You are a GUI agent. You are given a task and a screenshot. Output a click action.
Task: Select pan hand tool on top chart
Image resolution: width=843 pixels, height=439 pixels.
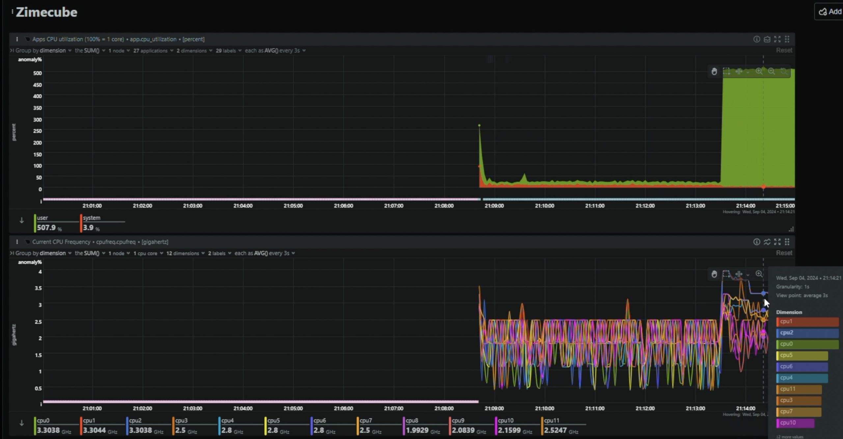tap(714, 71)
